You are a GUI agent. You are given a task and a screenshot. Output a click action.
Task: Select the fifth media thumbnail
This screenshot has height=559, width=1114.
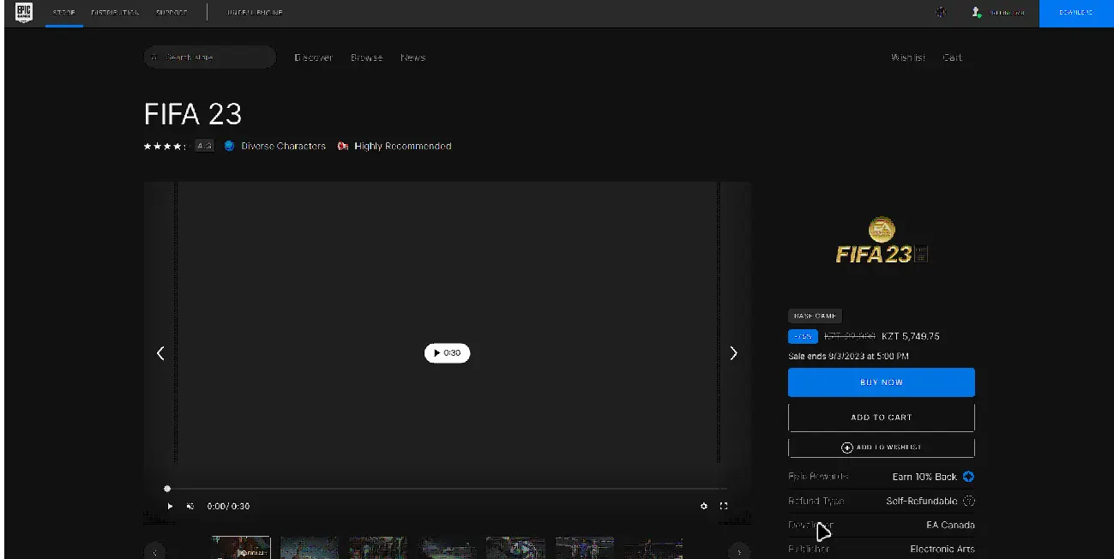coord(515,548)
